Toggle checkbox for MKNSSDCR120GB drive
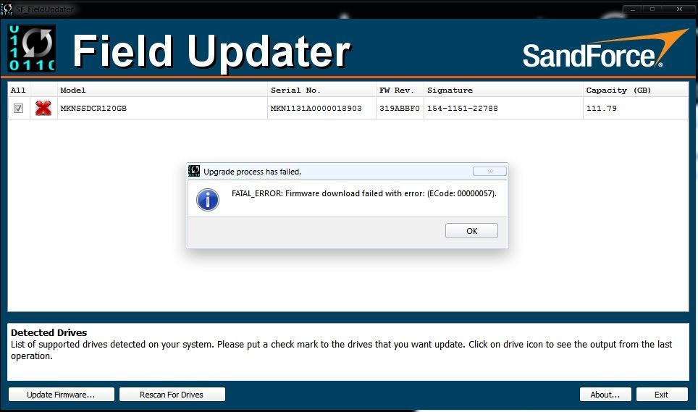This screenshot has width=698, height=412. pos(18,108)
